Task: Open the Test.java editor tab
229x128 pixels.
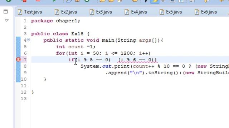Action: pos(30,12)
